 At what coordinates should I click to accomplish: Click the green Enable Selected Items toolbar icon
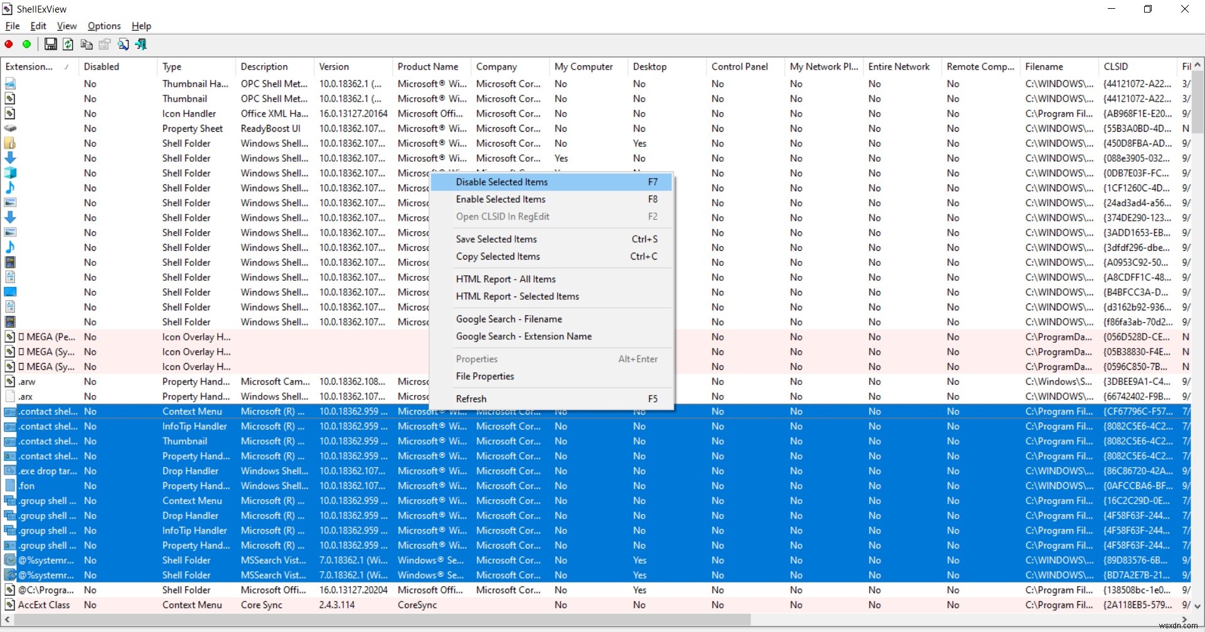pyautogui.click(x=26, y=44)
